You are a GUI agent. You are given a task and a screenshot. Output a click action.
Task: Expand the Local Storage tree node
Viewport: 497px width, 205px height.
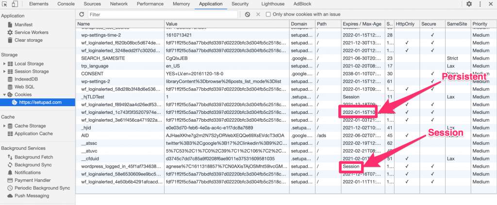5,63
